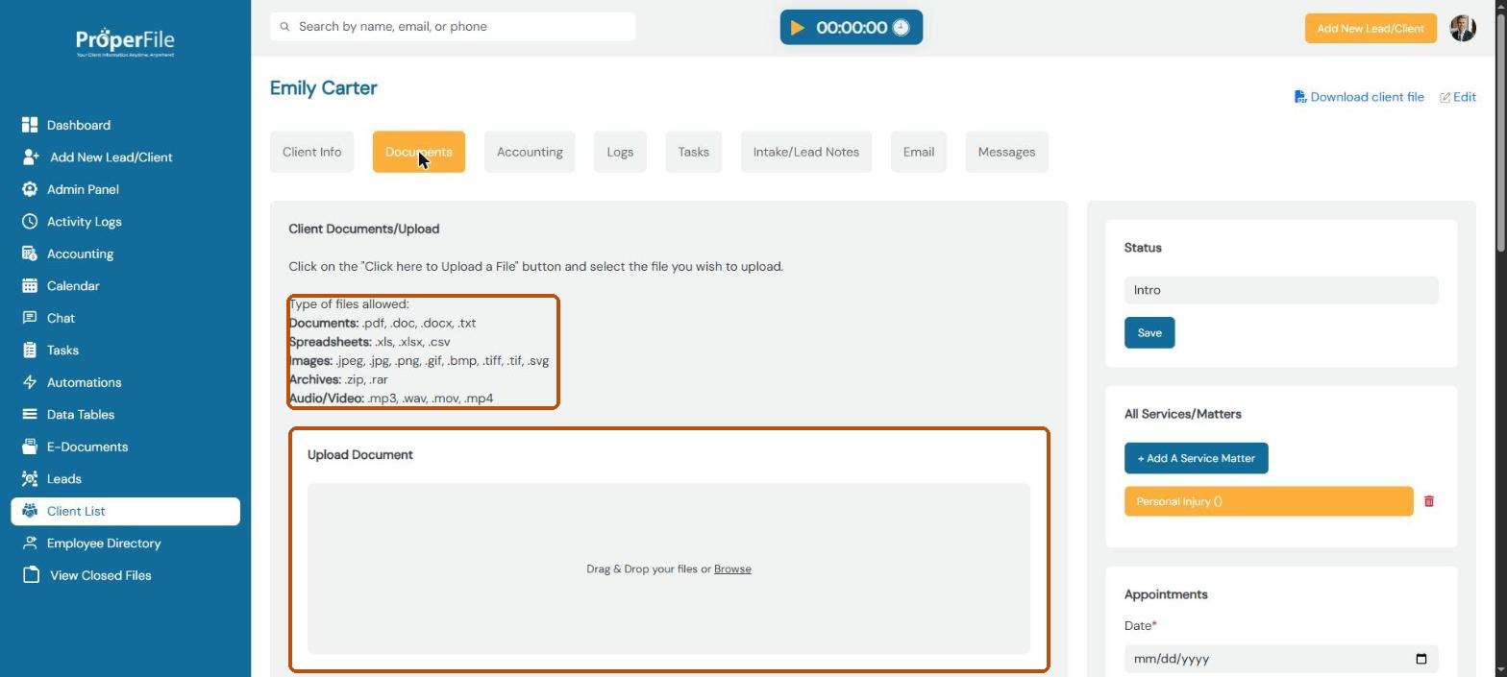This screenshot has width=1507, height=677.
Task: Open Admin Panel from sidebar
Action: point(83,189)
